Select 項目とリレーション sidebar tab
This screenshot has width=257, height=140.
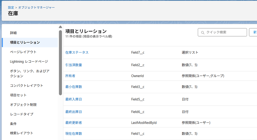pos(25,42)
